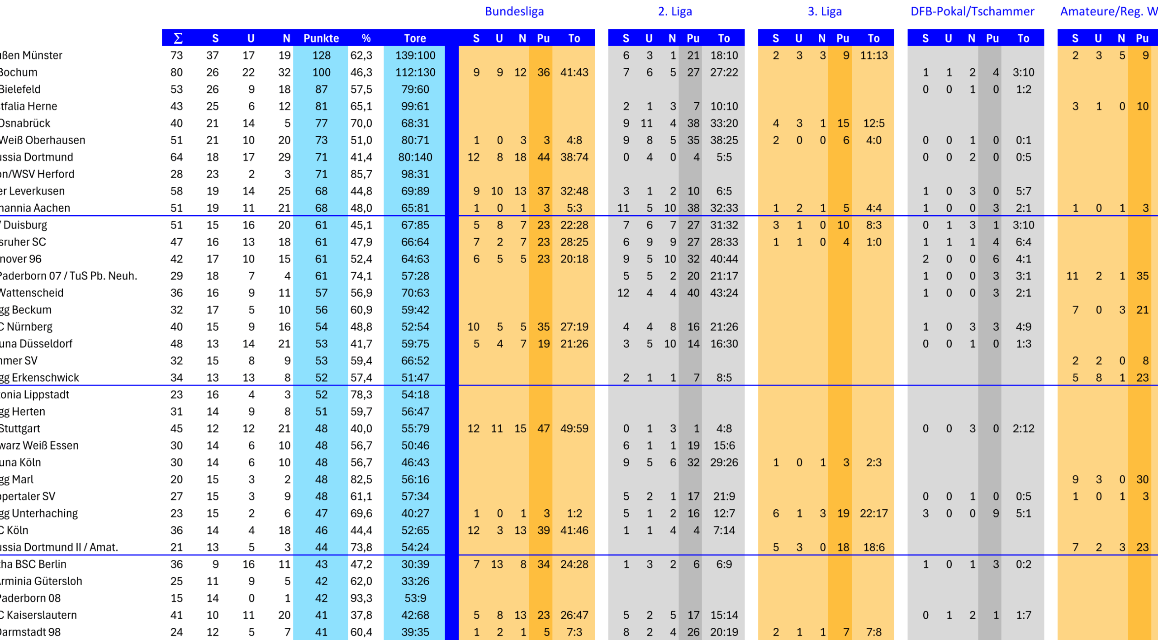The height and width of the screenshot is (640, 1158).
Task: Select the 74,1 percentage cell
Action: click(361, 276)
